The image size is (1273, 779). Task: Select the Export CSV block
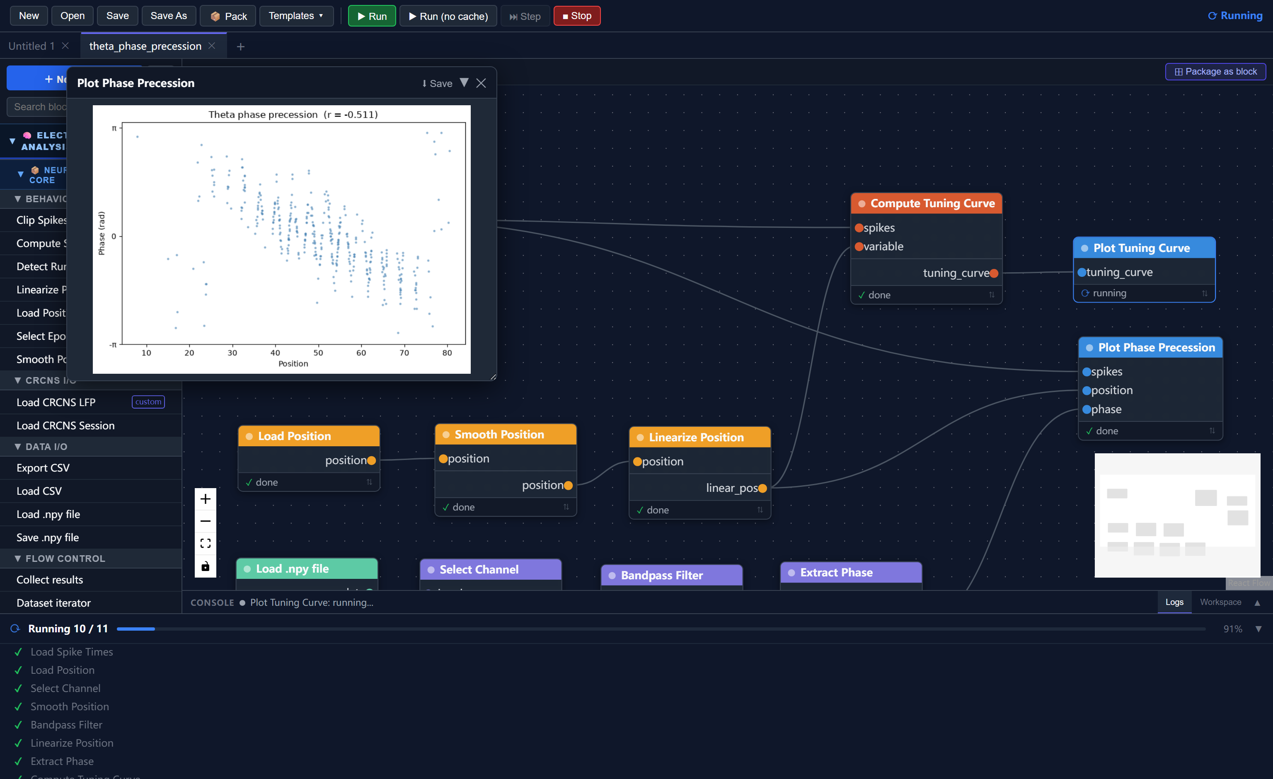pos(91,467)
